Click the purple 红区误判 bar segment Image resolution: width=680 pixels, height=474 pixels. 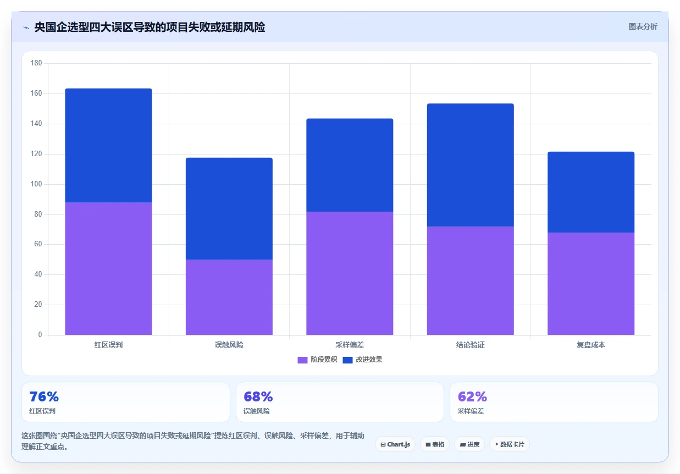pyautogui.click(x=108, y=268)
